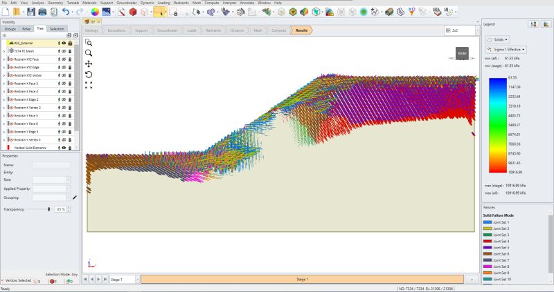Open the Solids dropdown in Legend
Viewport: 554px width, 292px height.
(x=498, y=39)
